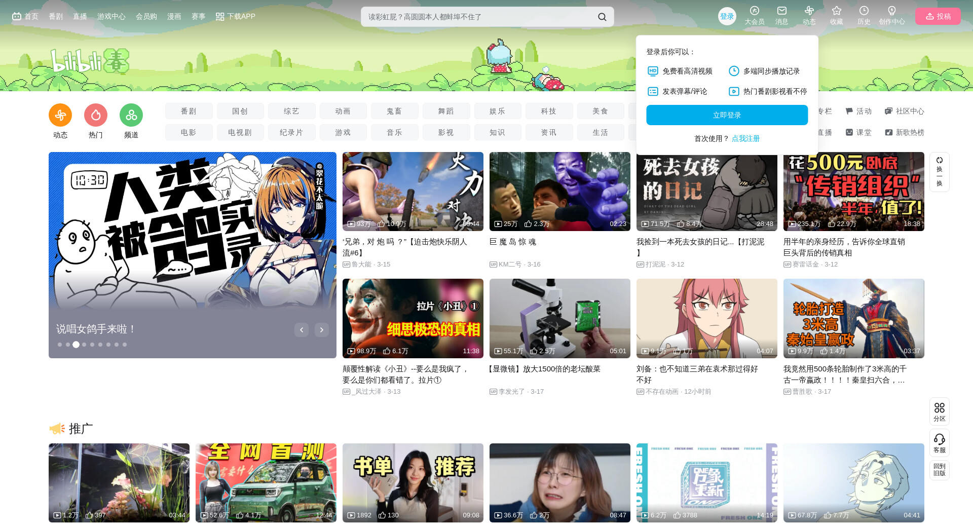Click the pink 投稿 upload button

938,16
